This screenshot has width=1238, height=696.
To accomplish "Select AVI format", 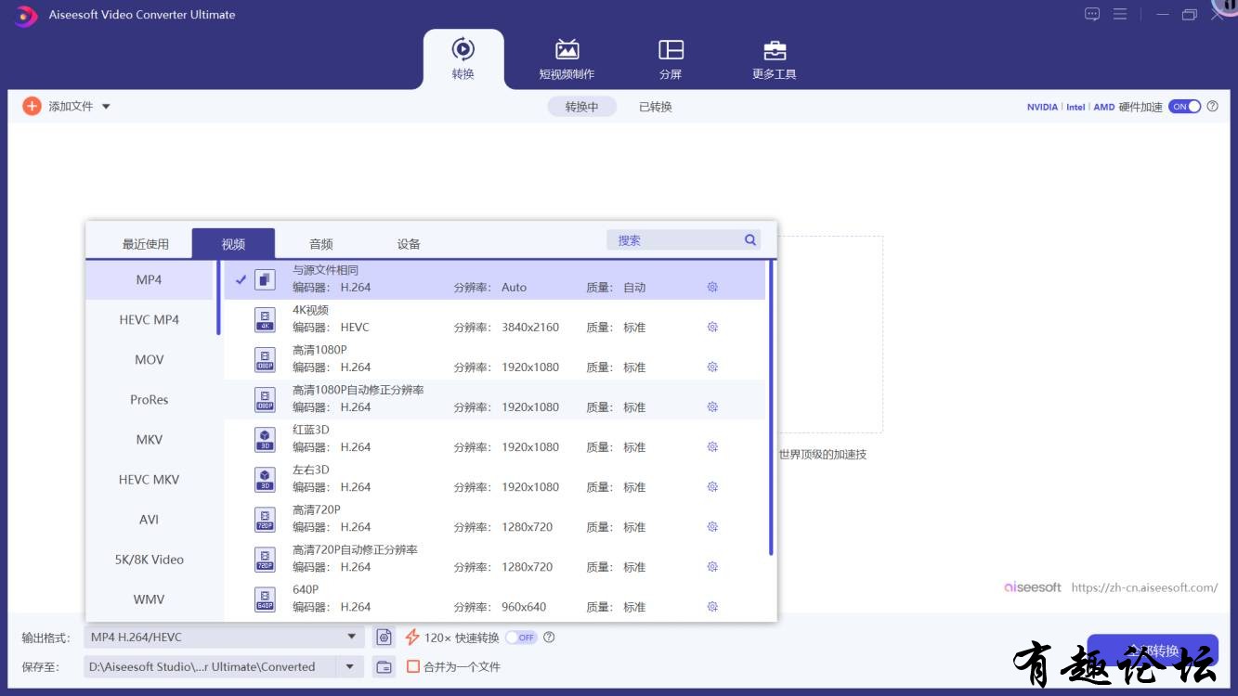I will [150, 520].
